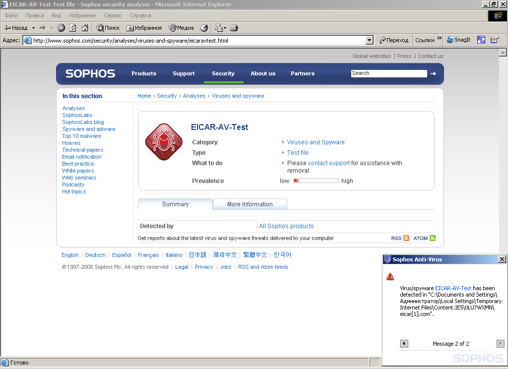Click the last SnagIt toolbar icon
Image resolution: width=508 pixels, height=369 pixels.
(x=495, y=40)
